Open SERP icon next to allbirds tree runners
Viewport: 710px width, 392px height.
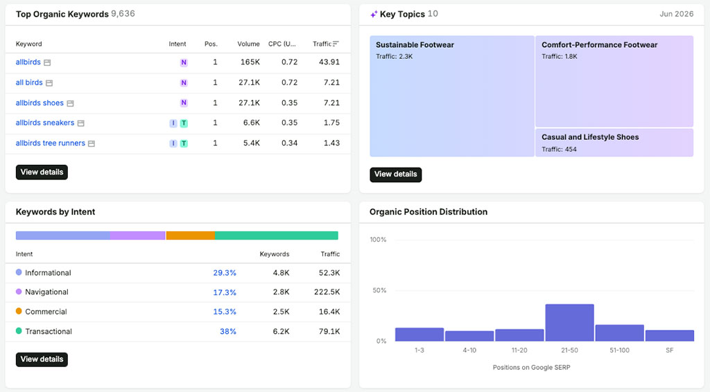(x=92, y=144)
